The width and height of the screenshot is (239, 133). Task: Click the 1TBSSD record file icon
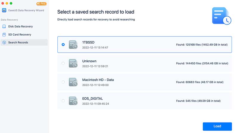click(73, 45)
